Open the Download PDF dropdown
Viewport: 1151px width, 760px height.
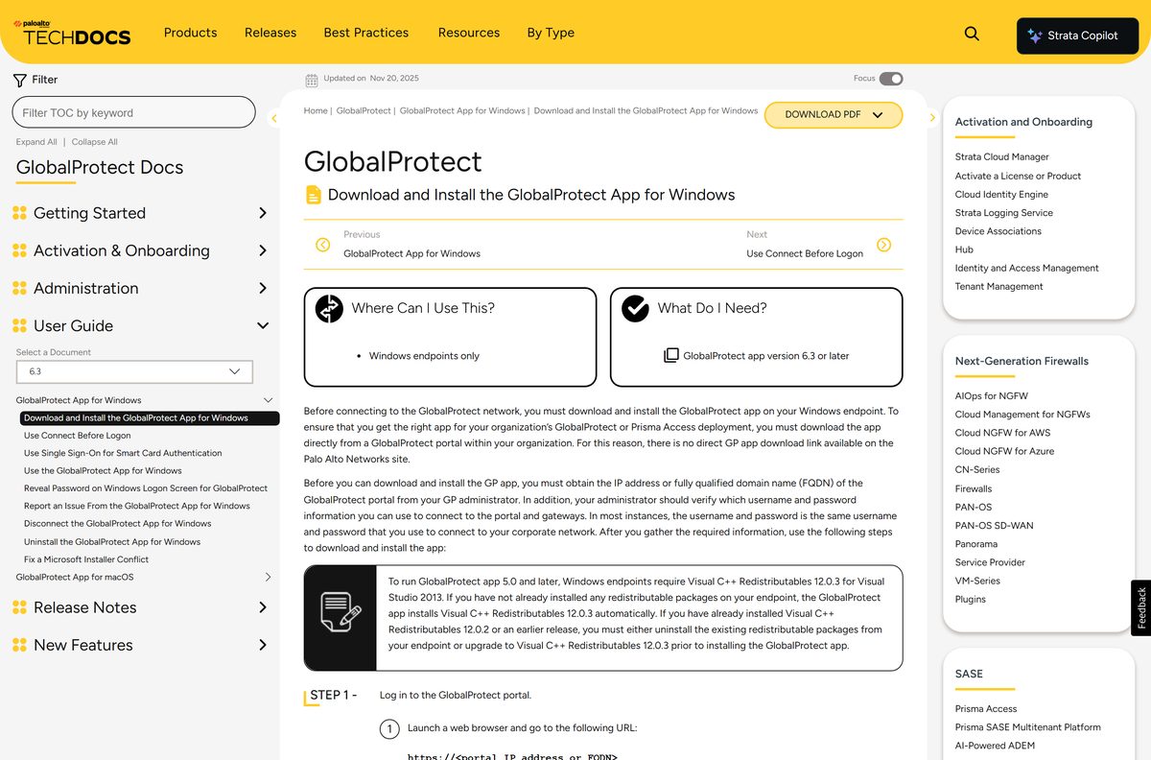834,115
